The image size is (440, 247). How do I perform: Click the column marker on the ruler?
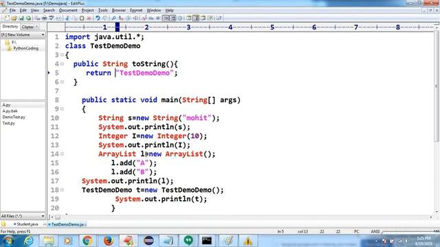118,27
